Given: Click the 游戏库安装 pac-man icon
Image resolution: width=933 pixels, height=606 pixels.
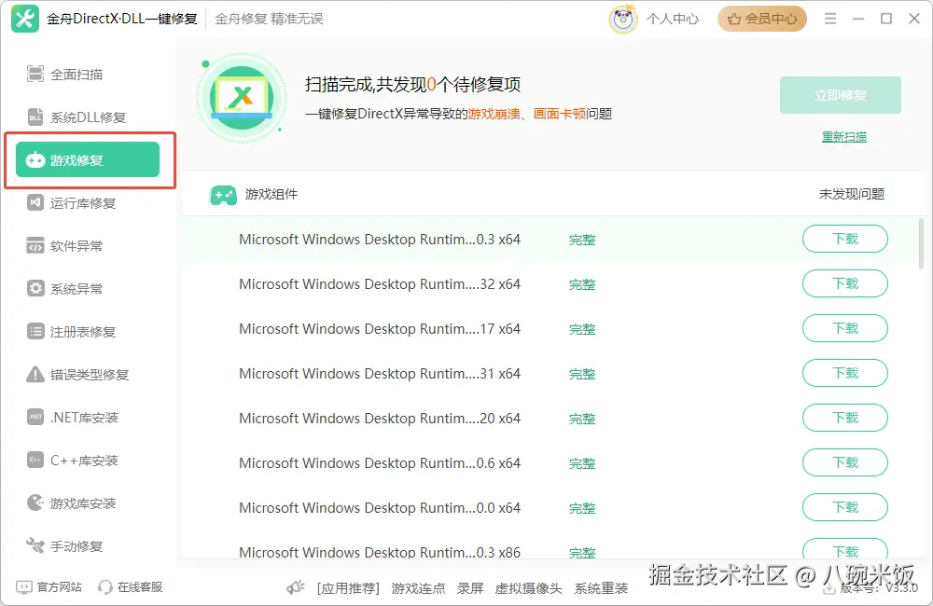Looking at the screenshot, I should 35,503.
